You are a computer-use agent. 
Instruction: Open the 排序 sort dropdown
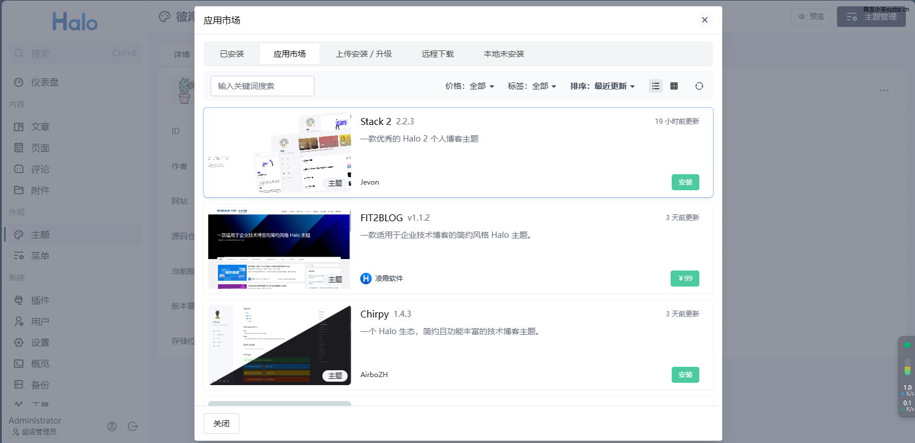point(602,86)
